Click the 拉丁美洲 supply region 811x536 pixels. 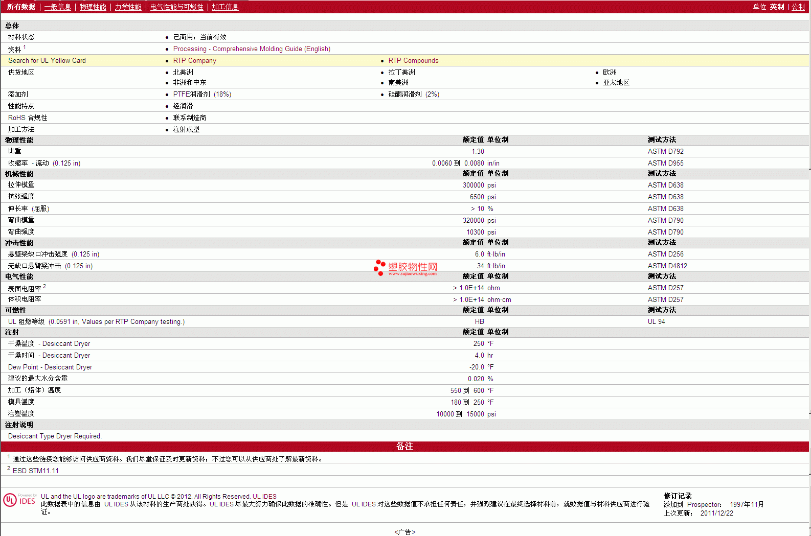[401, 73]
